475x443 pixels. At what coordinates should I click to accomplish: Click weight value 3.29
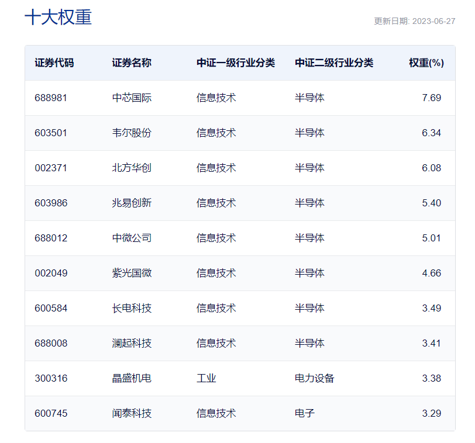[432, 414]
